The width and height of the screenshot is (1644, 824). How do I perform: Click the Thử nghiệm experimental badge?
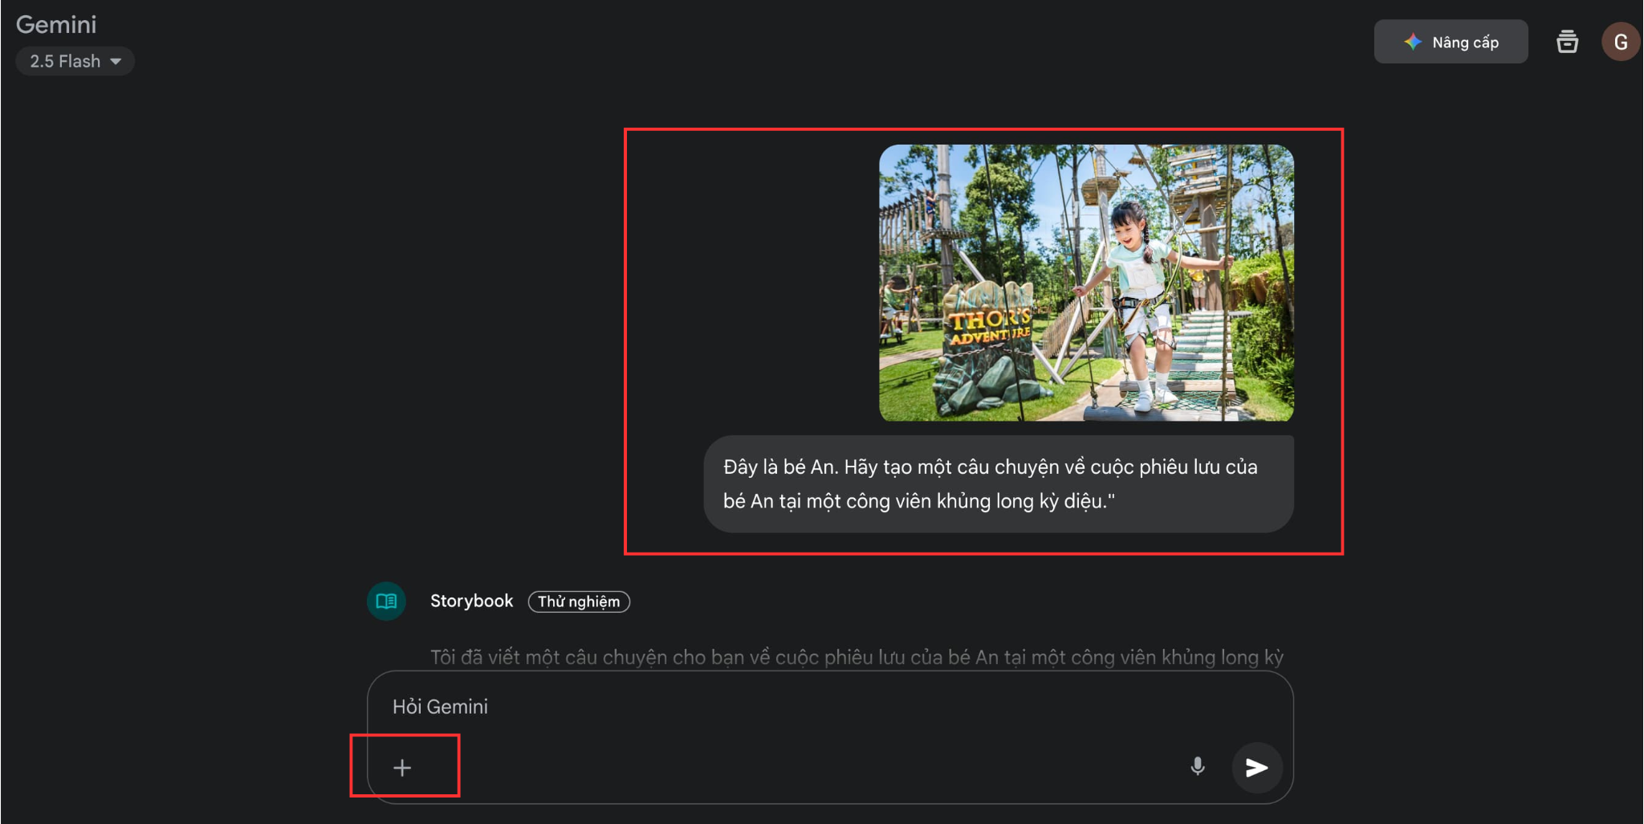[579, 602]
